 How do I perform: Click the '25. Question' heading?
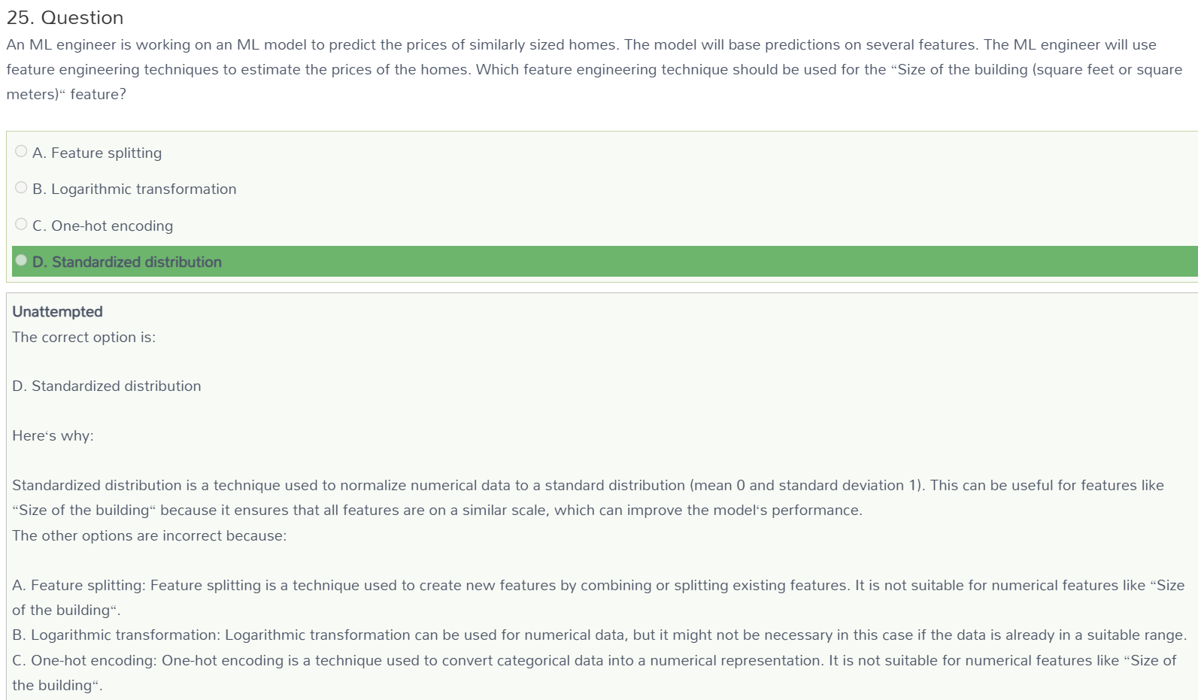pos(65,17)
